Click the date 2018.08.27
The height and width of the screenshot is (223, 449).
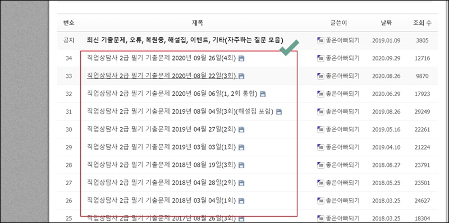point(386,165)
